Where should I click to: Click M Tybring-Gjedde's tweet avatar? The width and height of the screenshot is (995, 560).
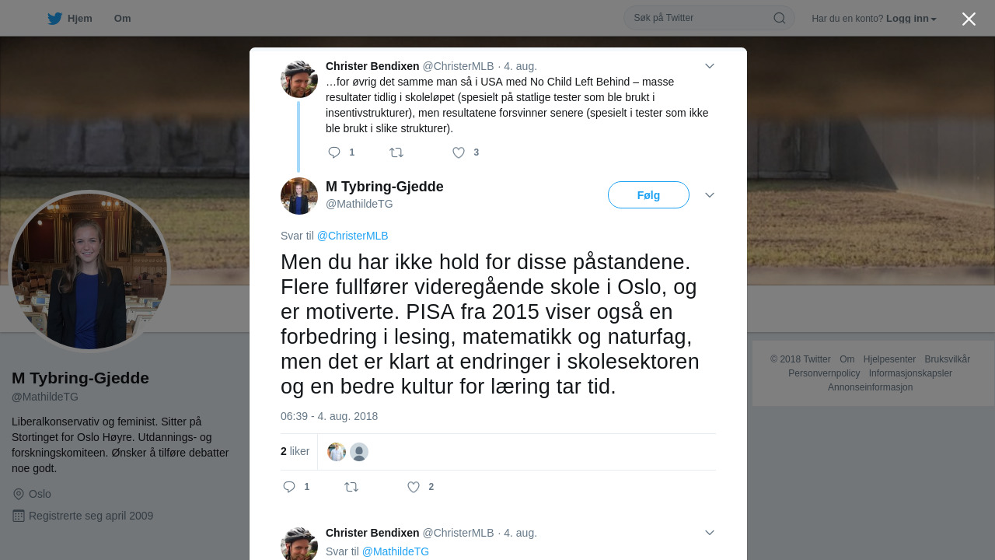299,196
